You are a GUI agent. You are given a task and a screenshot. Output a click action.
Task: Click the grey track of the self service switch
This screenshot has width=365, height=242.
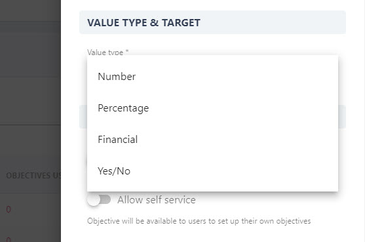(106, 199)
